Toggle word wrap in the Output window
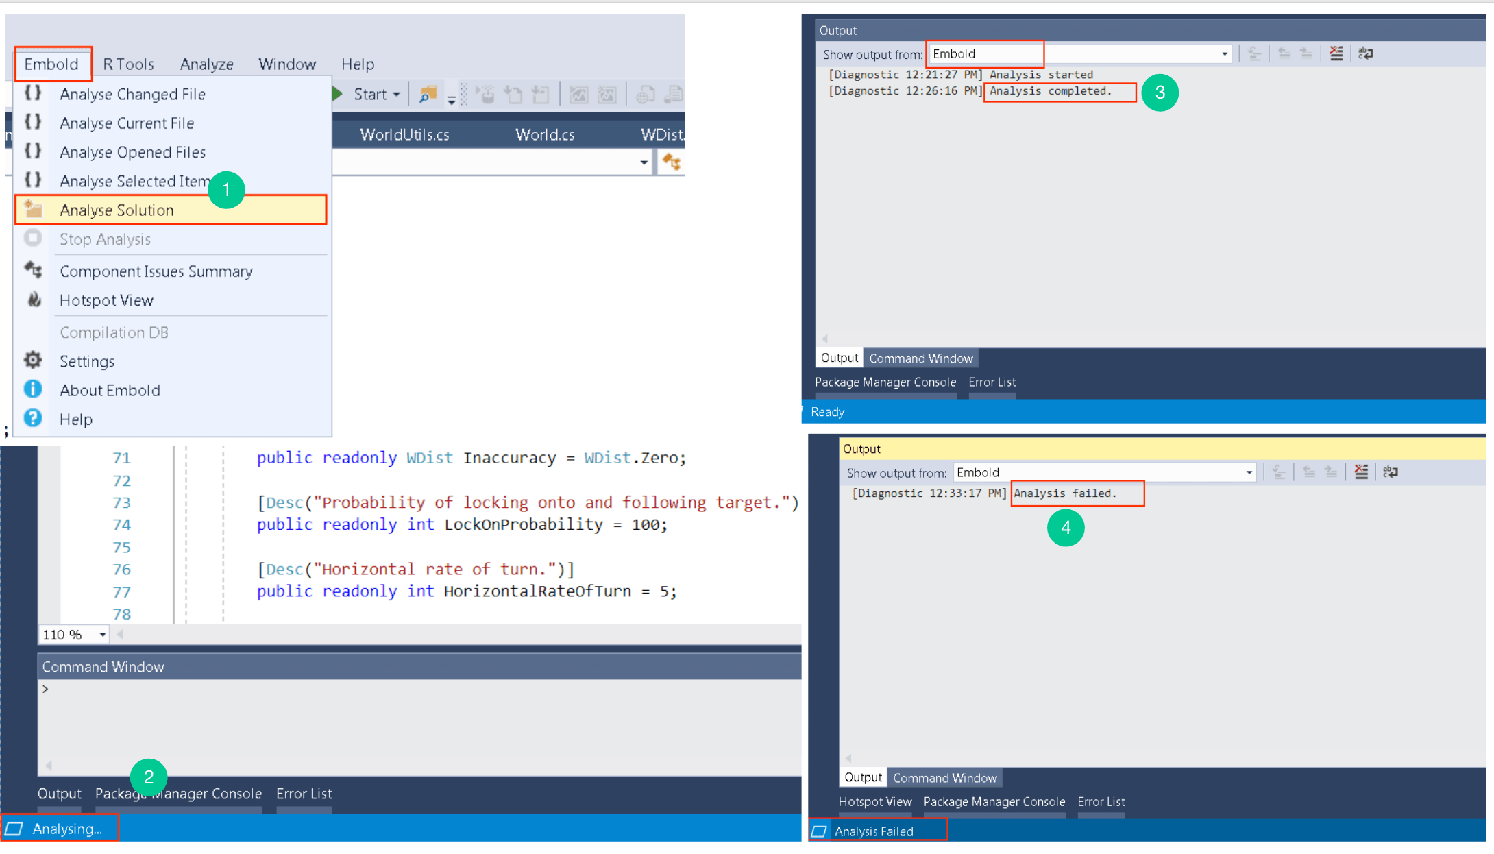Screen dimensions: 1494x854 coord(1365,53)
